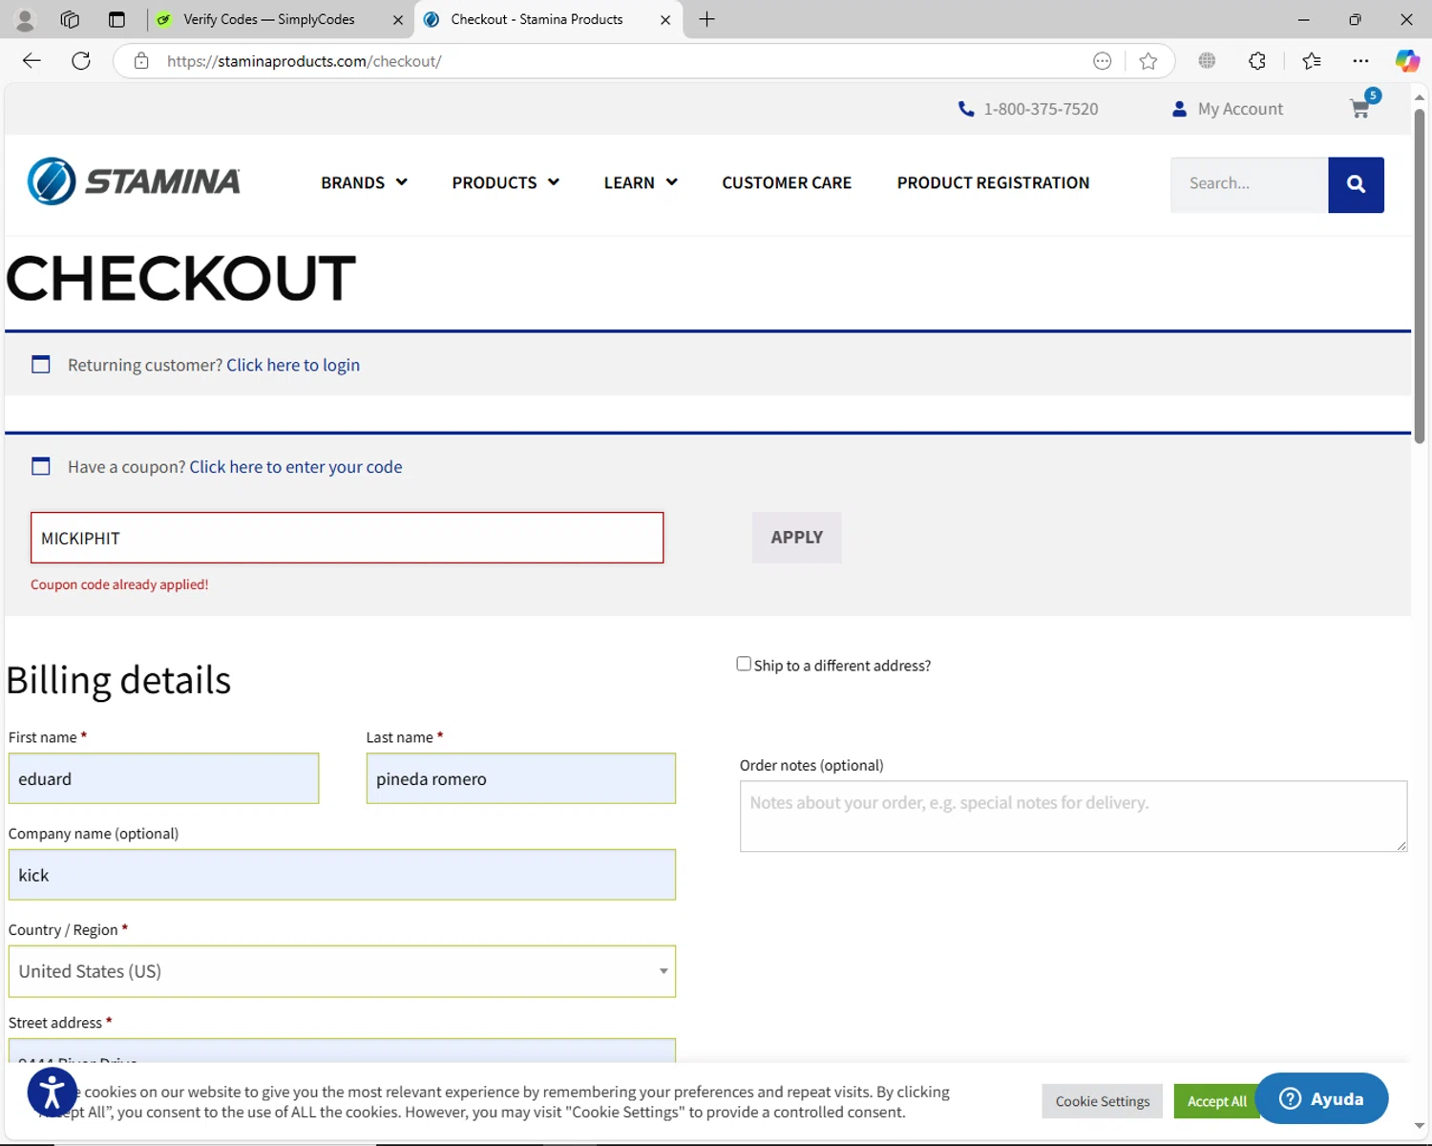
Task: Reload the checkout page
Action: coord(81,61)
